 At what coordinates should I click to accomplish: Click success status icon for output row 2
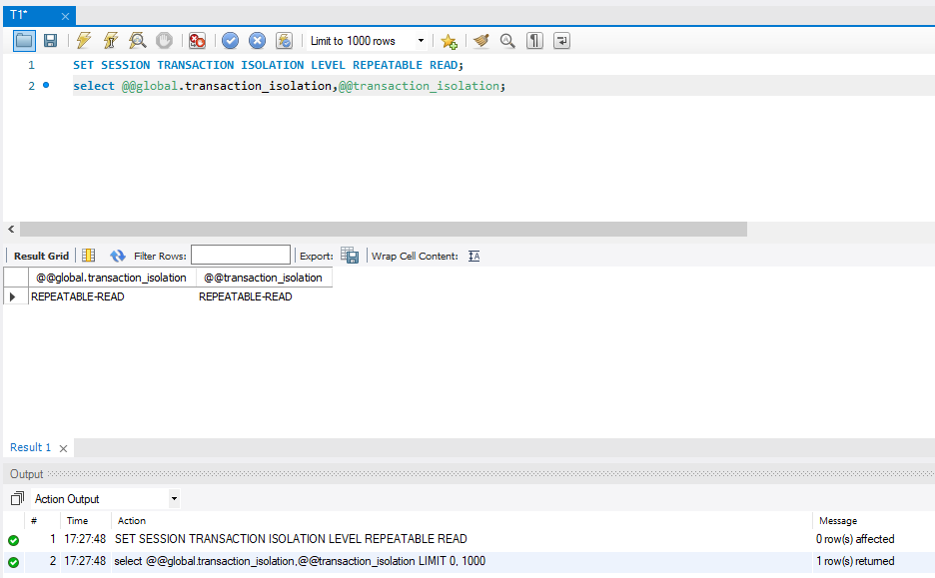pyautogui.click(x=14, y=562)
